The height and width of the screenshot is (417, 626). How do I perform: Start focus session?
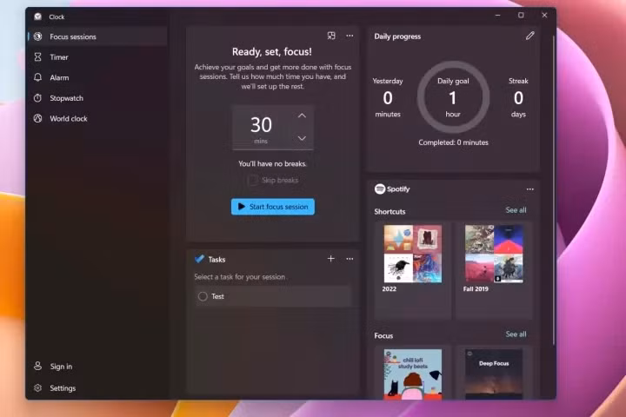tap(273, 207)
